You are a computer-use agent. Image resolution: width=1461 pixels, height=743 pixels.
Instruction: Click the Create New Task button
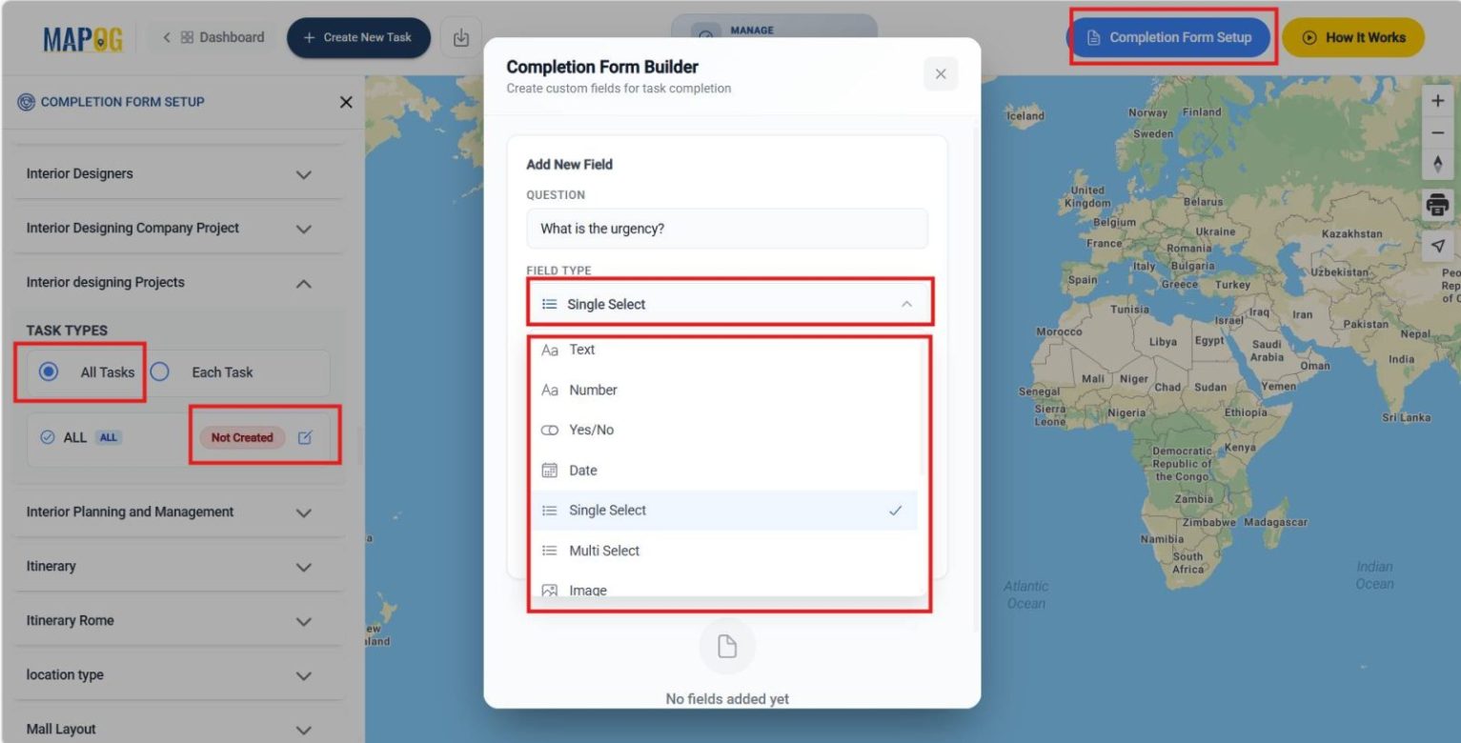tap(358, 38)
